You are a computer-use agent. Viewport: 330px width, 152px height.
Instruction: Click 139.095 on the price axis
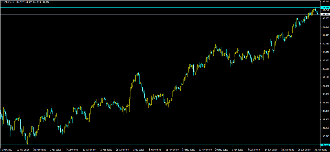pyautogui.click(x=325, y=61)
